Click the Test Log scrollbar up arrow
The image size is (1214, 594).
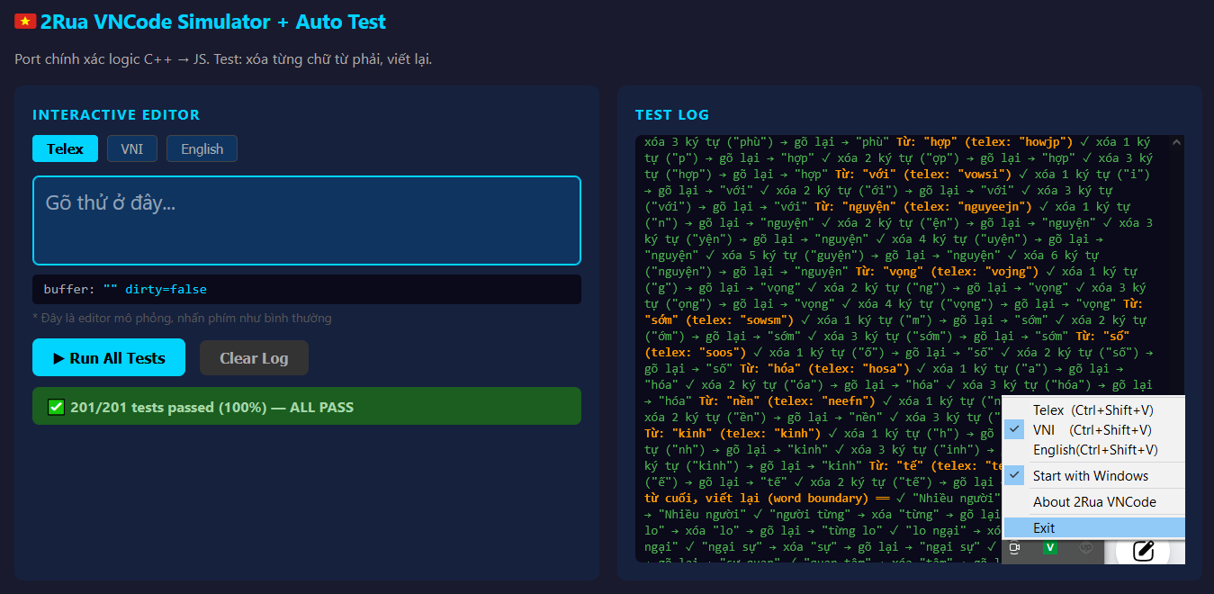click(x=1178, y=141)
